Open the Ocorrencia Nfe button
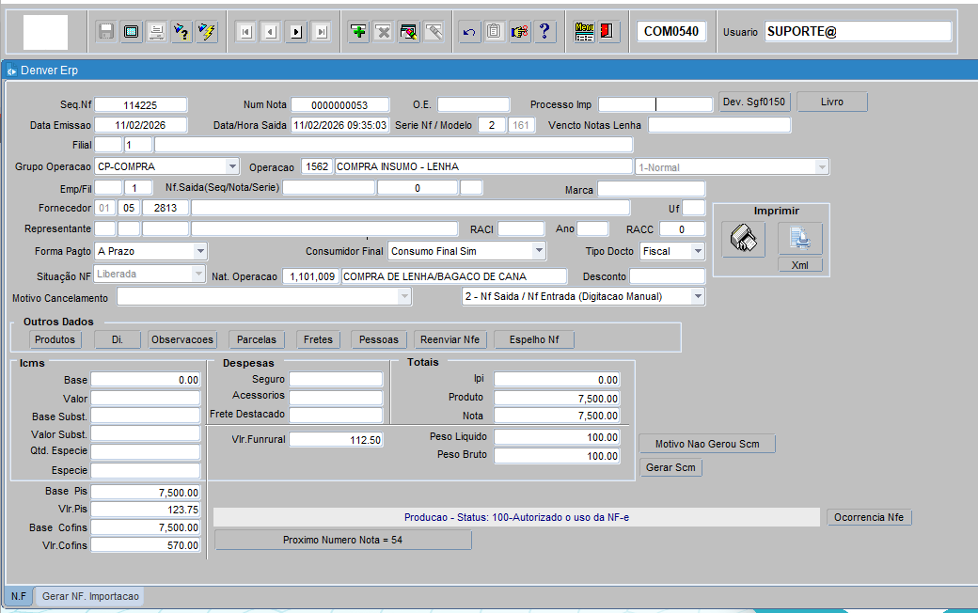This screenshot has height=613, width=978. [x=870, y=517]
